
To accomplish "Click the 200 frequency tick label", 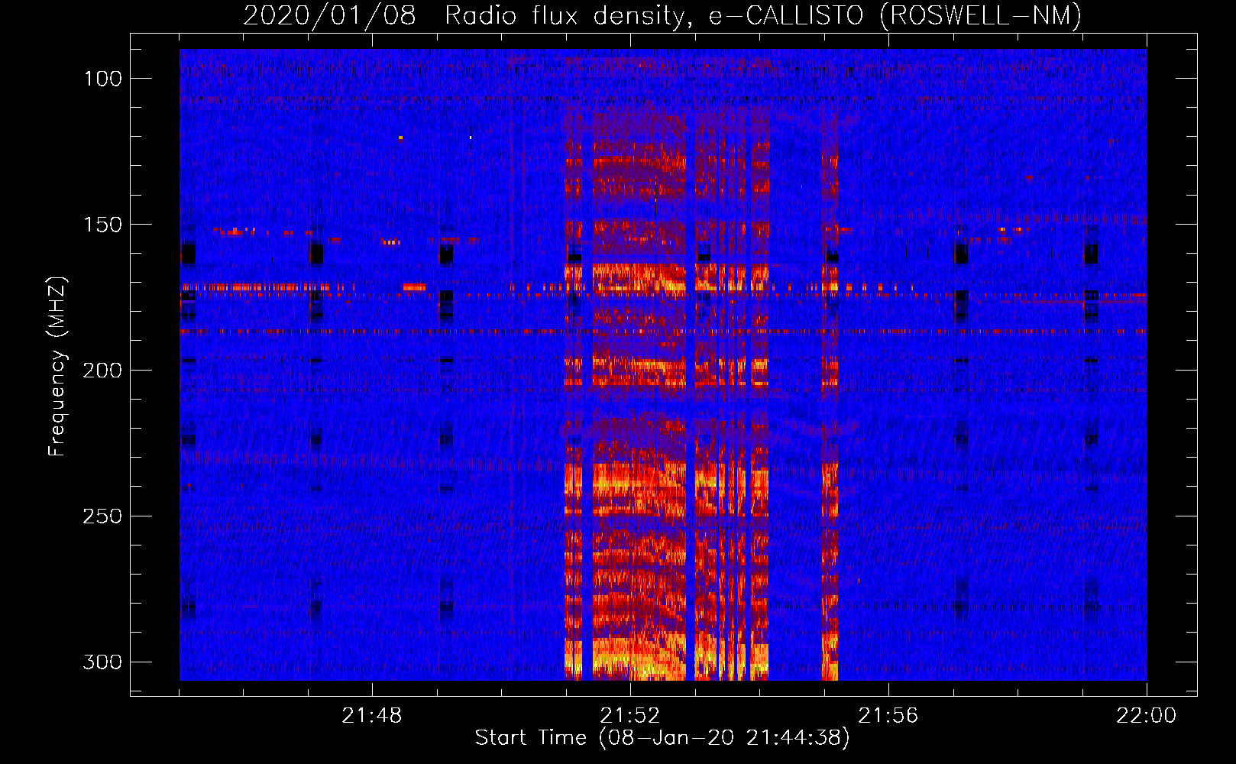I will point(102,371).
